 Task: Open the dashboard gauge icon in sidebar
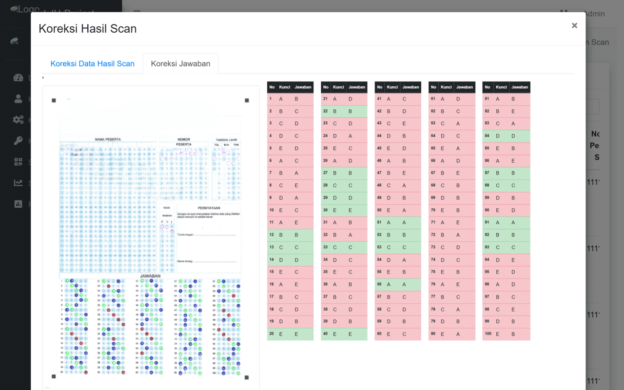18,78
